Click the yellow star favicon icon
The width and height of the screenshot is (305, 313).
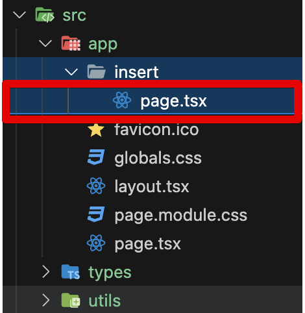pos(96,130)
